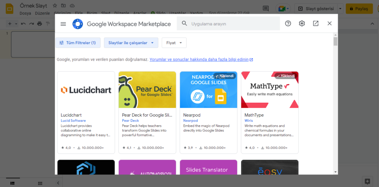The height and width of the screenshot is (187, 379).
Task: Click the MathType title text
Action: (254, 115)
